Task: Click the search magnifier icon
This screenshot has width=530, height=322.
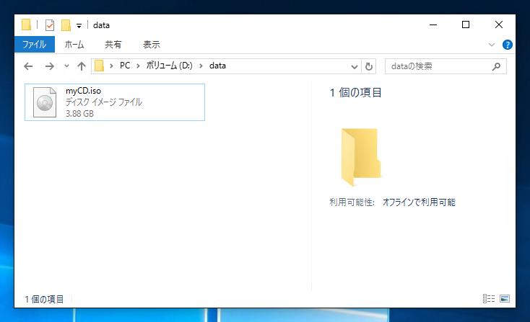Action: click(496, 66)
